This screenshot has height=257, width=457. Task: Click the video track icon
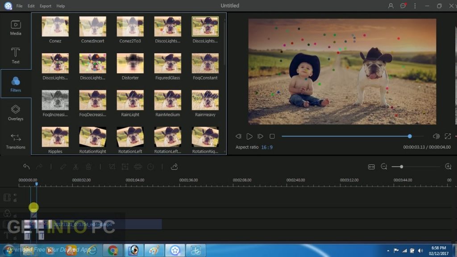[x=7, y=197]
